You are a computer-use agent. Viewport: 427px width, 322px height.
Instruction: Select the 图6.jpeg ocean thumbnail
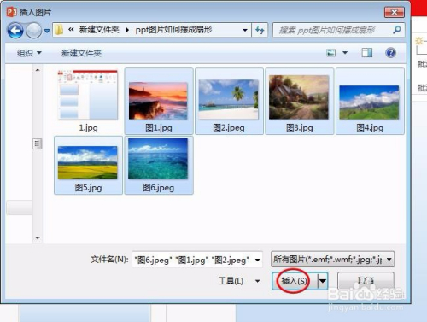click(158, 159)
